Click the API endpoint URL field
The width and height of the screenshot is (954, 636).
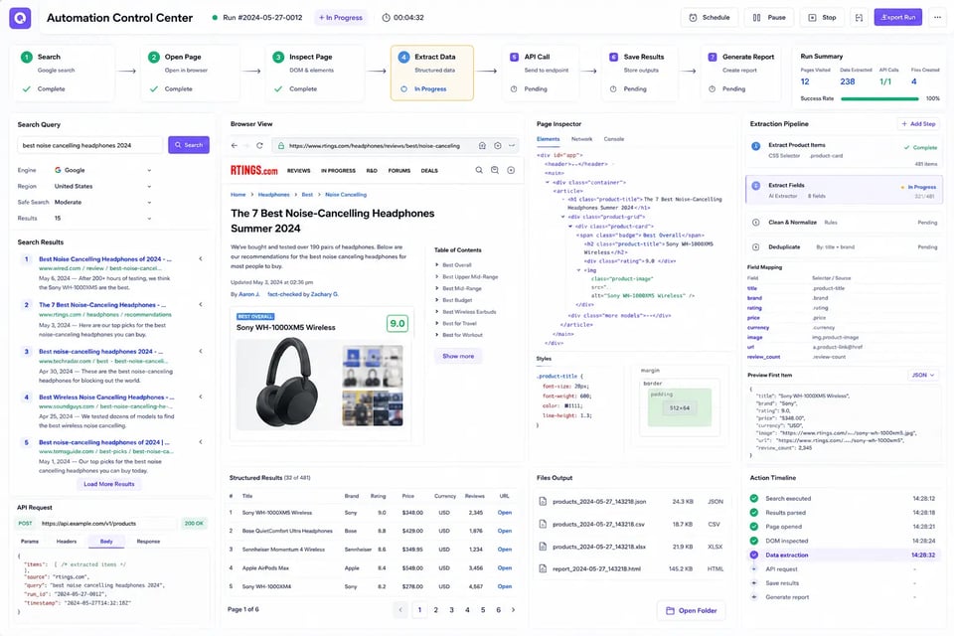click(106, 524)
